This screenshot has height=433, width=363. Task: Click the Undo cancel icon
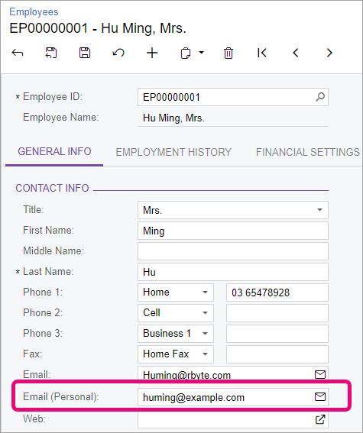click(x=118, y=53)
